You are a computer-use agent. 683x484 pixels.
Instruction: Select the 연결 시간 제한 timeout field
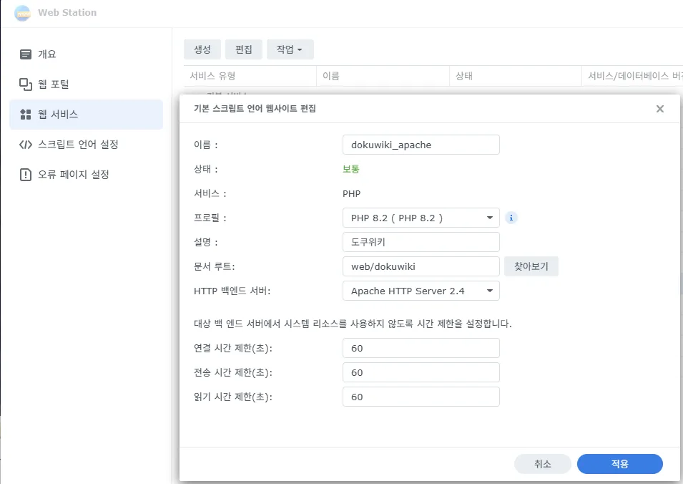tap(421, 348)
